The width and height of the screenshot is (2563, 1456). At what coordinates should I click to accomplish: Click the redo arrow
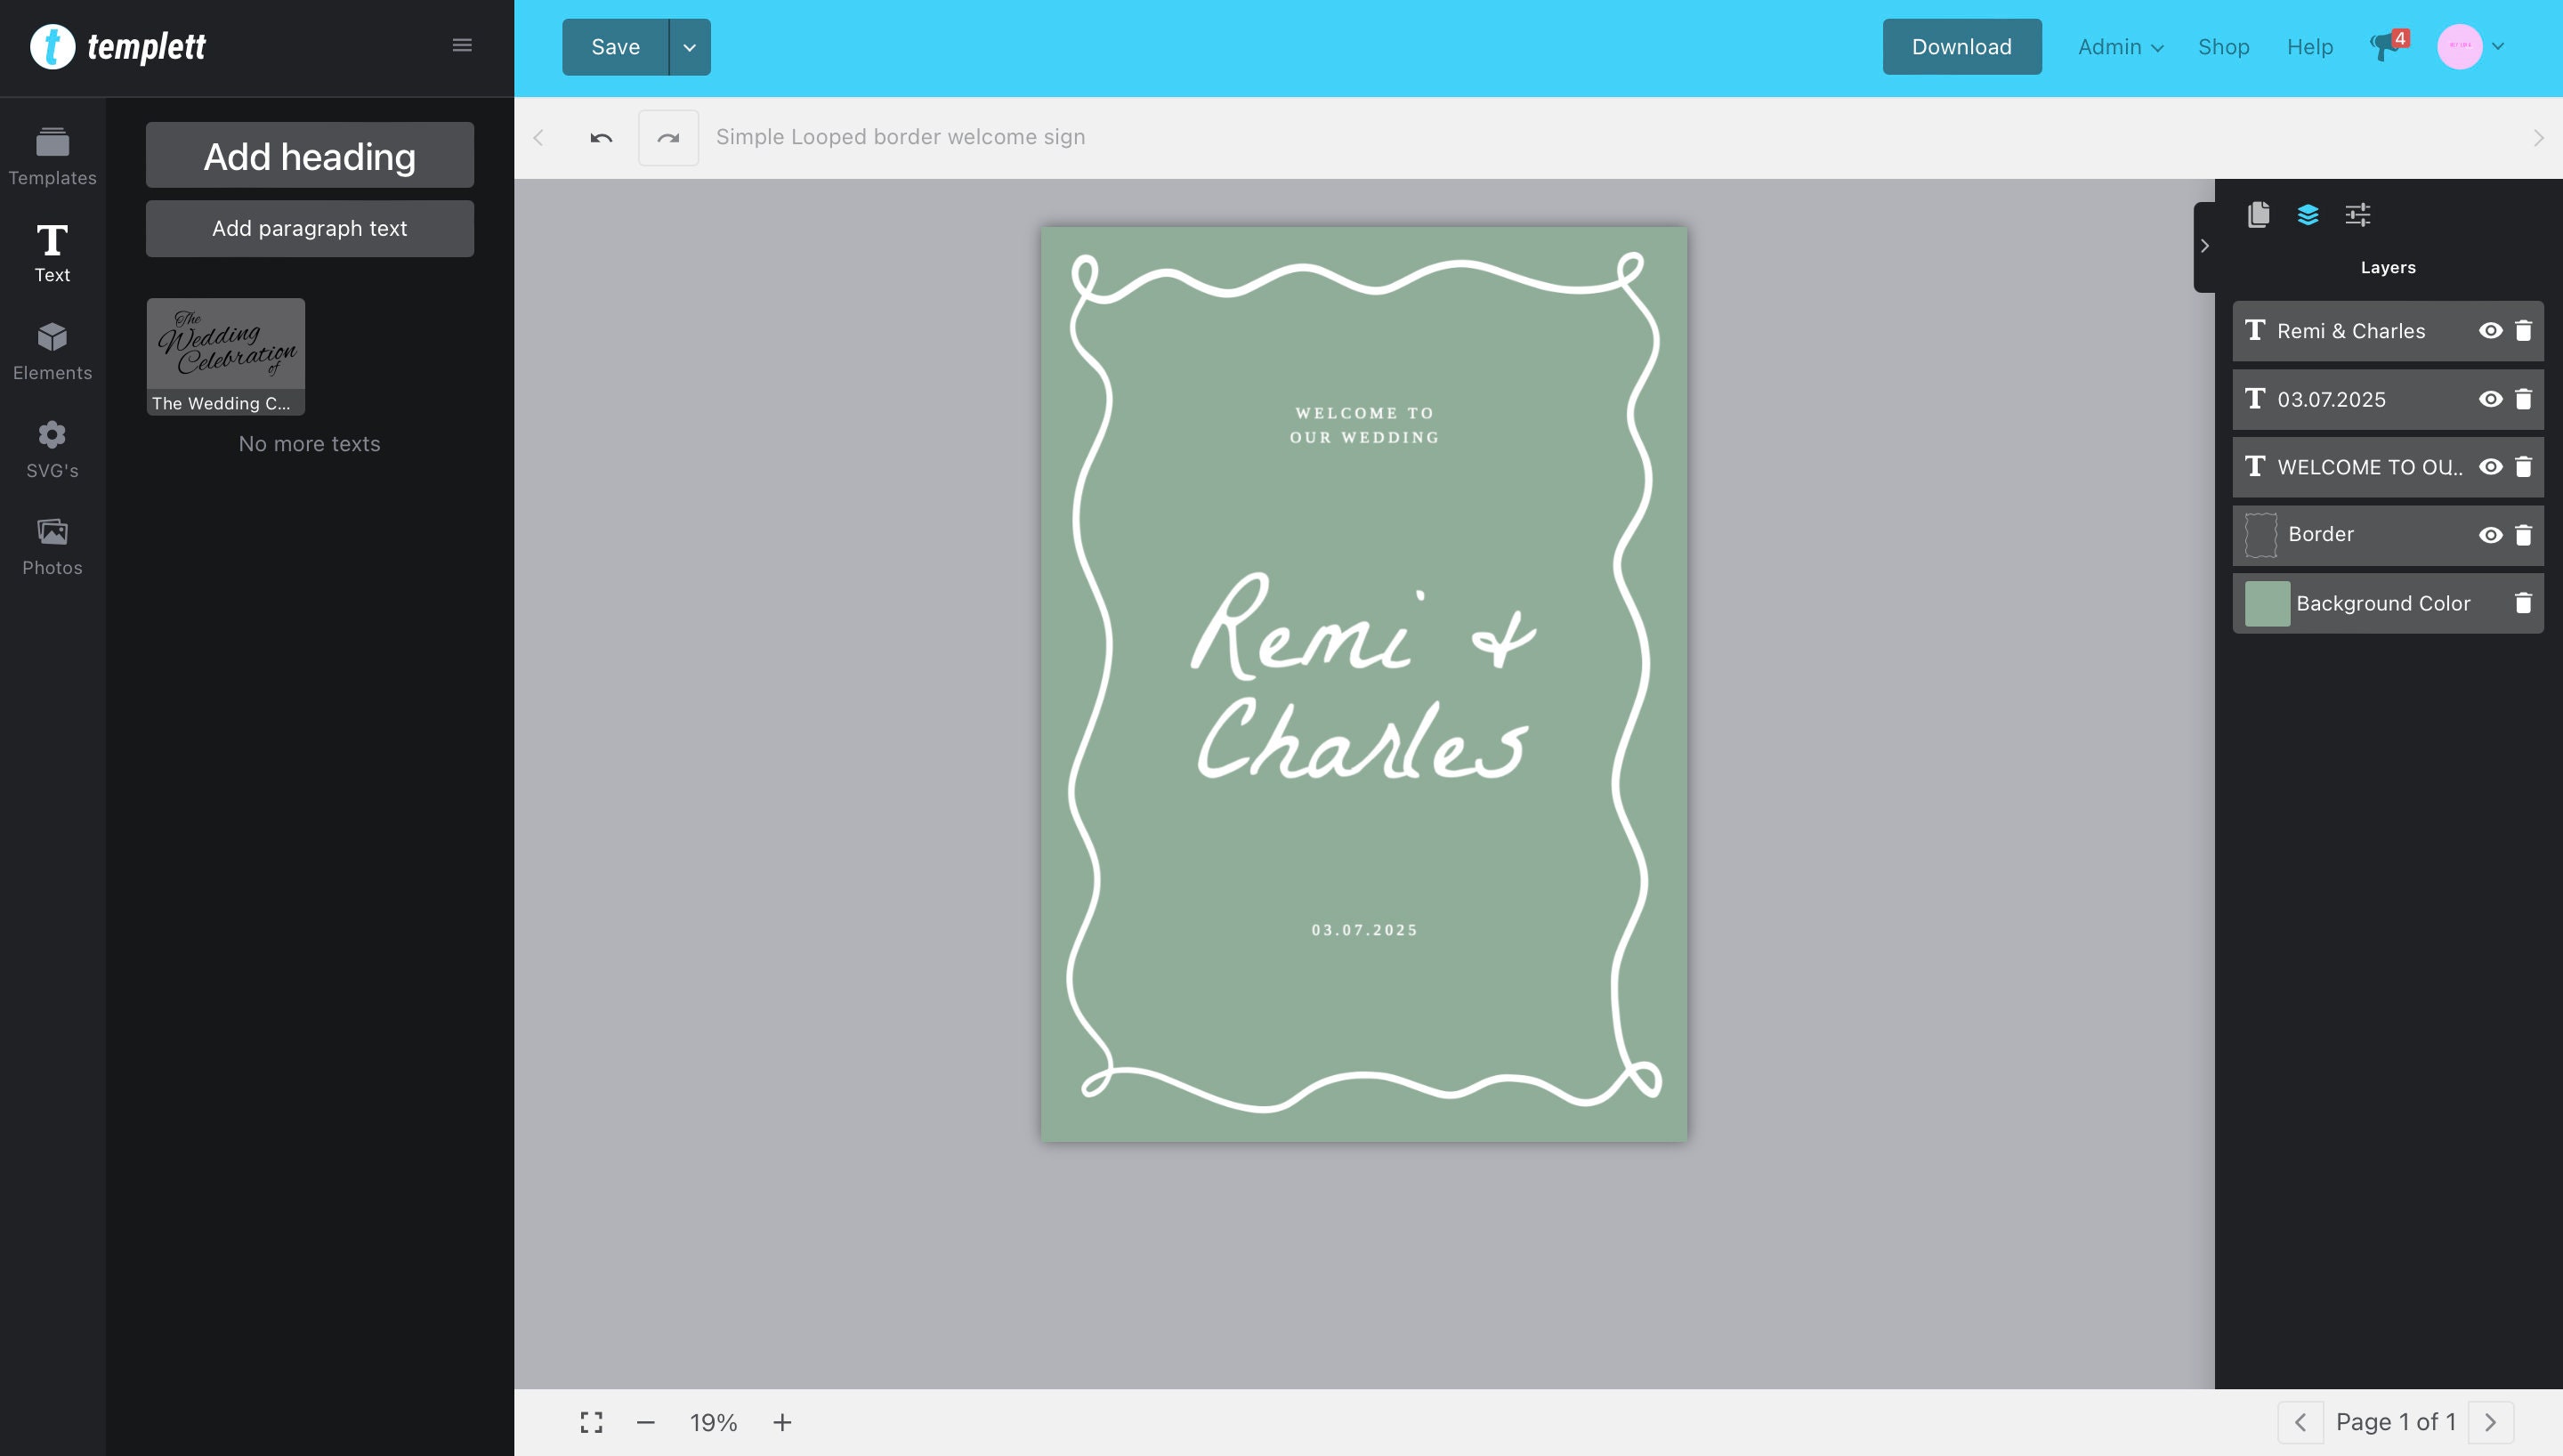coord(667,138)
